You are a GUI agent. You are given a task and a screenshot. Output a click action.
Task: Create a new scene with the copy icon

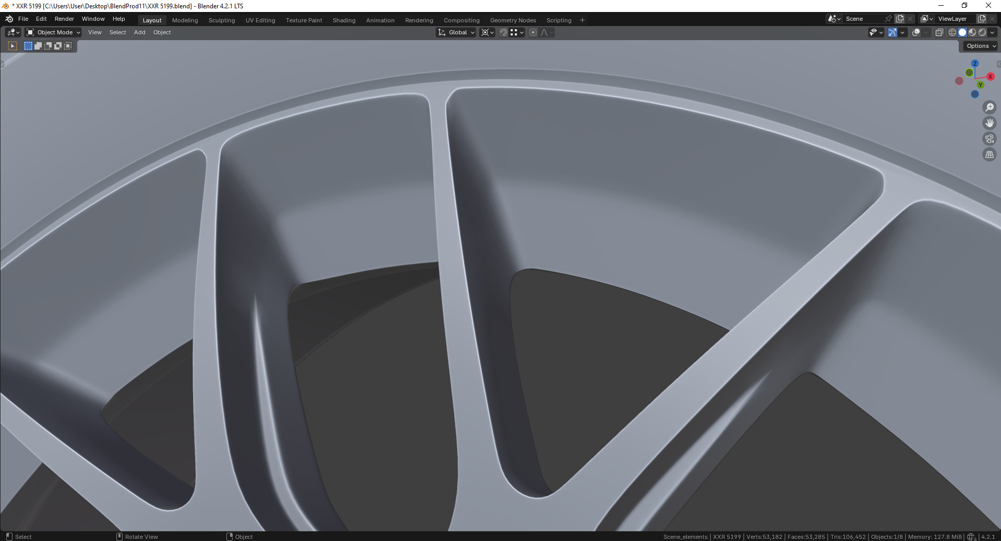900,19
